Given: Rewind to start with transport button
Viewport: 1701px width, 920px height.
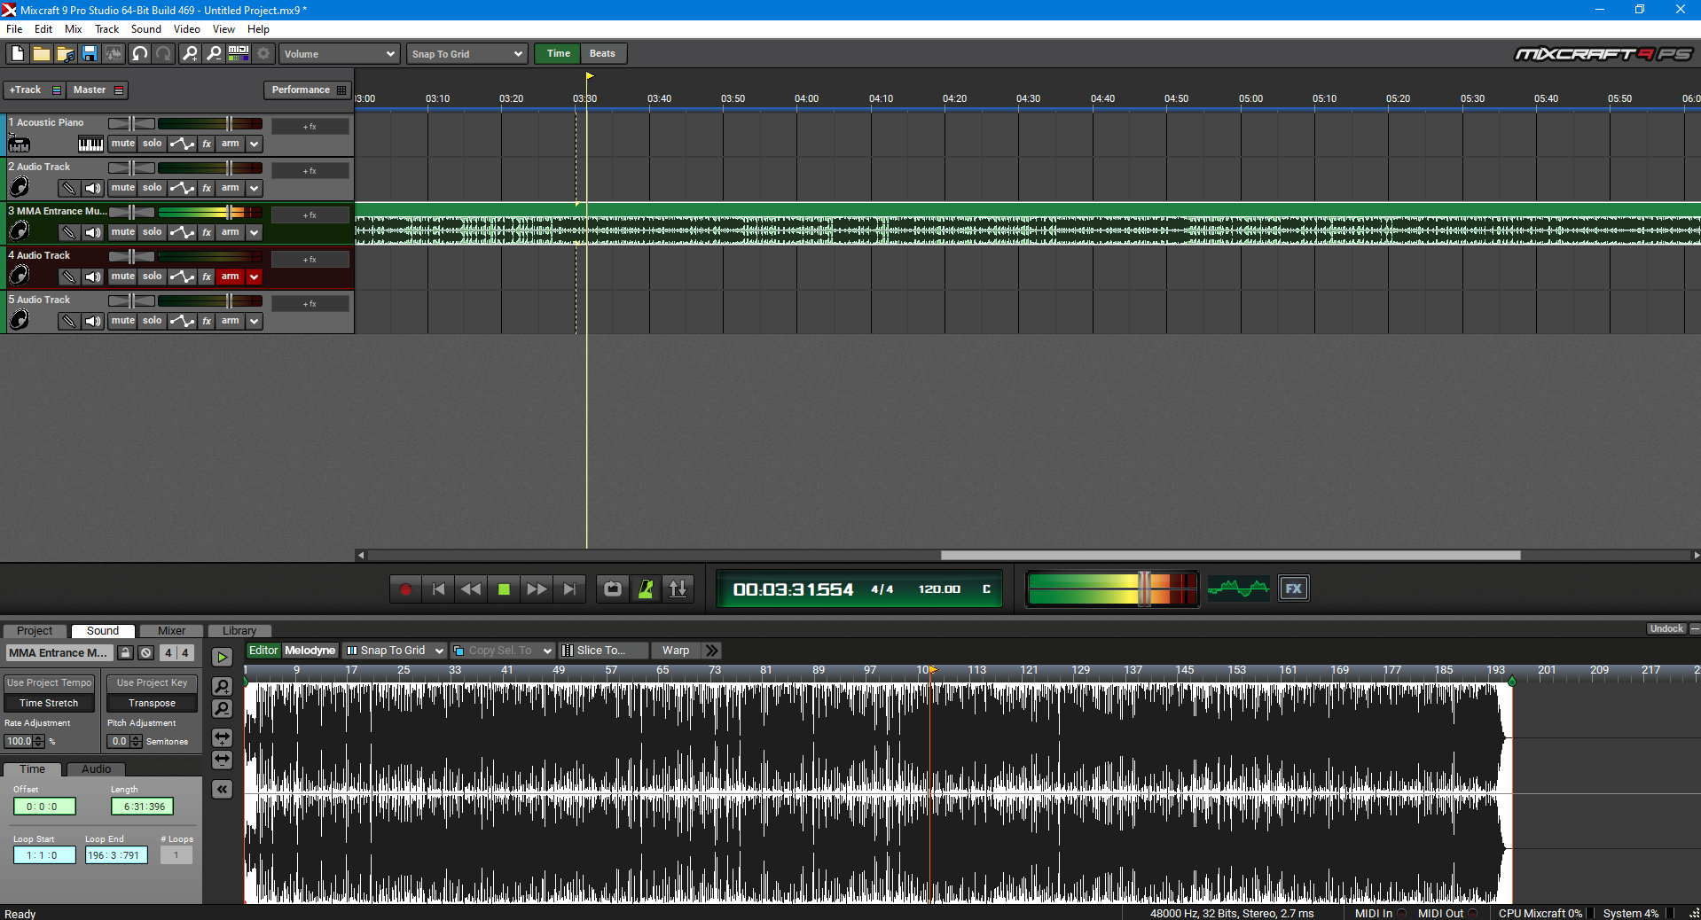Looking at the screenshot, I should 438,589.
